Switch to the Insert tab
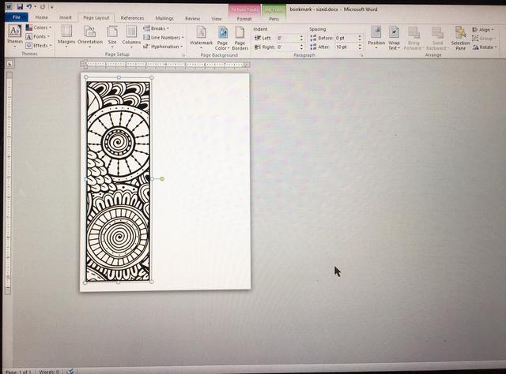 [66, 17]
